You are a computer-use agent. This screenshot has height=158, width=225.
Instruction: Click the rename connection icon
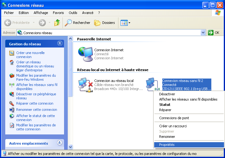(12, 110)
